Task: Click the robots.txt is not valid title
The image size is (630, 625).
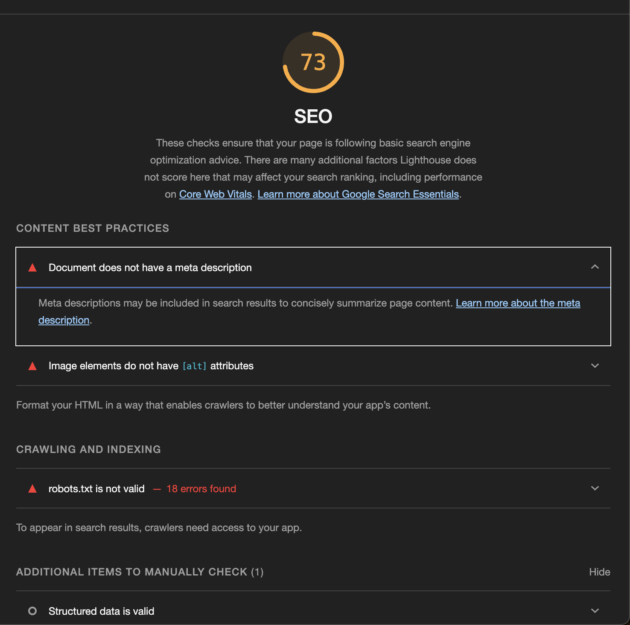Action: (x=96, y=489)
